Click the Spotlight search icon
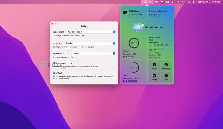Viewport: 223px width, 129px height. coord(189,2)
